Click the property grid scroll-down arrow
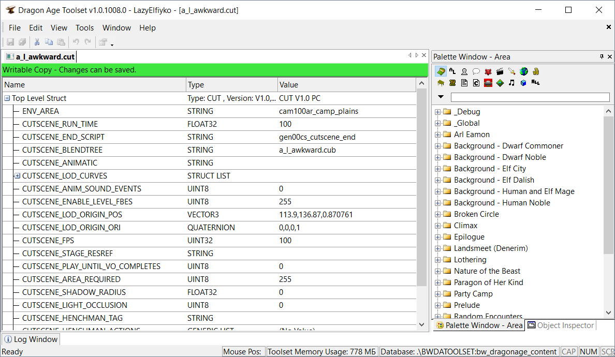615x357 pixels. pyautogui.click(x=421, y=324)
